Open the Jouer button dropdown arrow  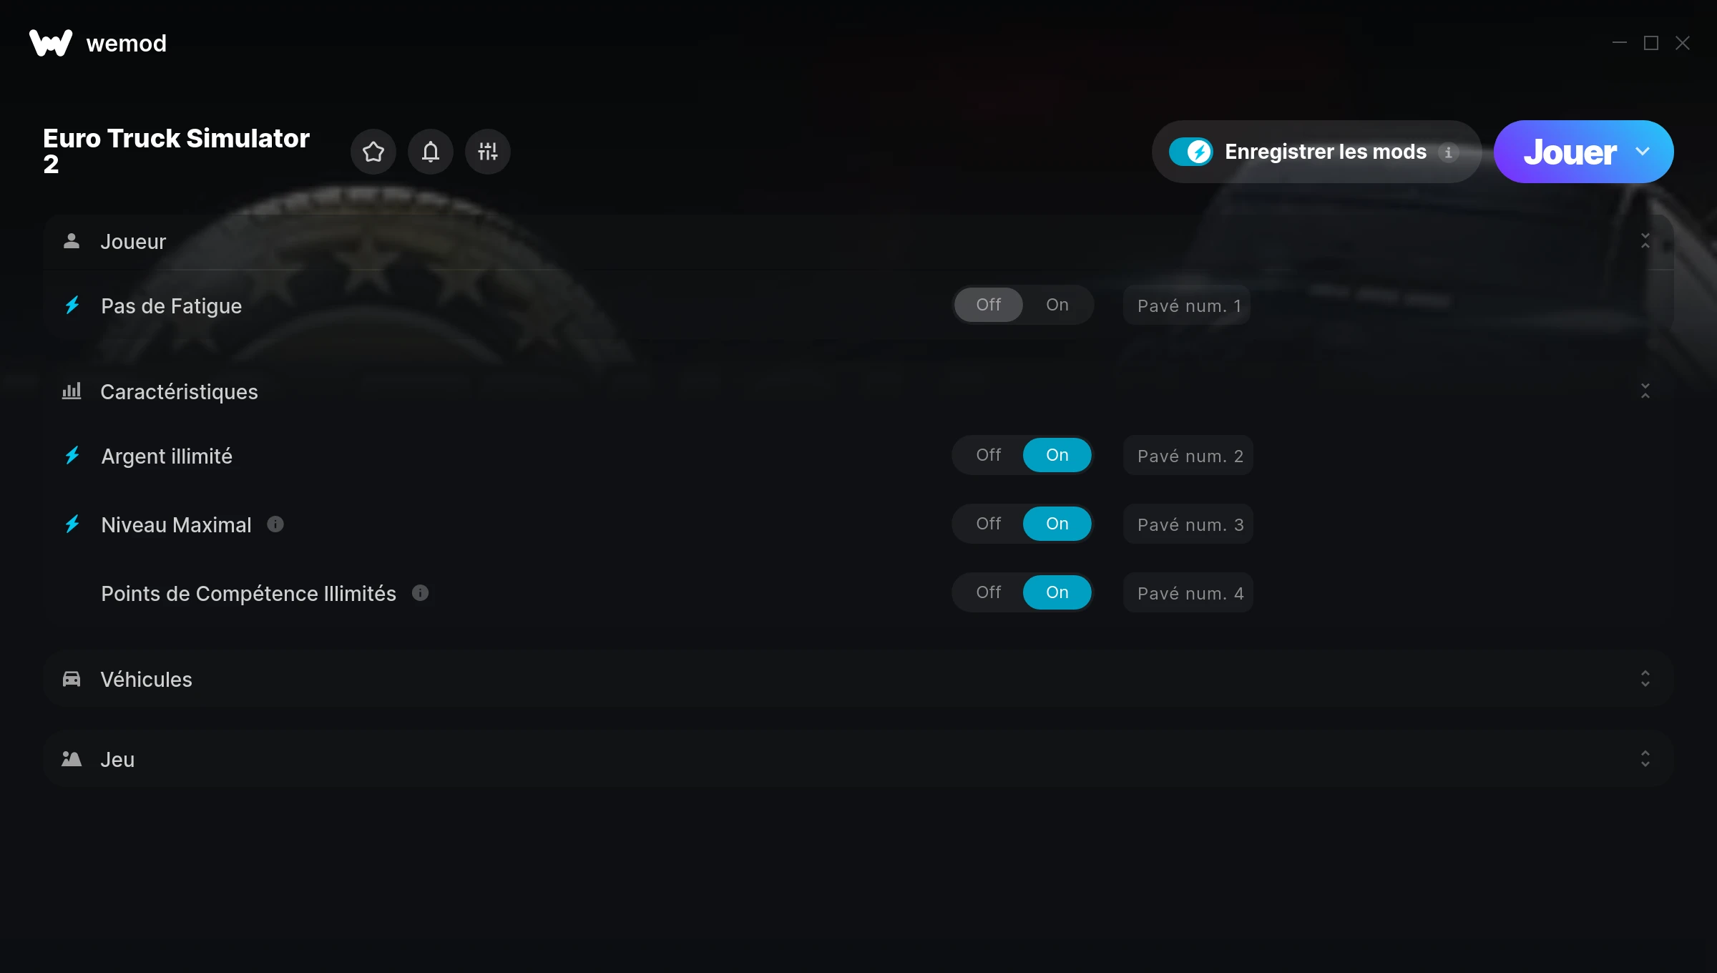[1643, 152]
